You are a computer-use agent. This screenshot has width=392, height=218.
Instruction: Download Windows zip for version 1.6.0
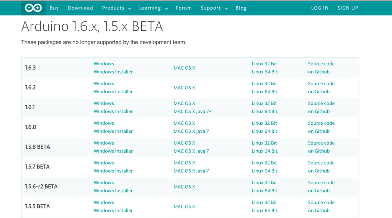pyautogui.click(x=104, y=123)
